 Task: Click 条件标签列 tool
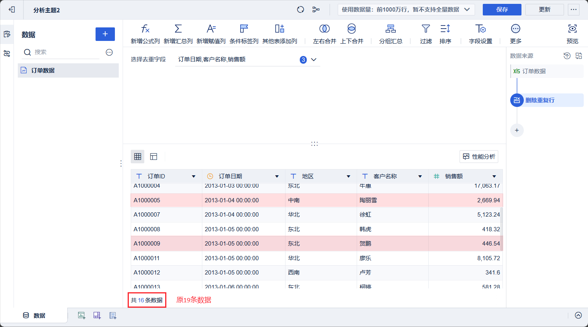[244, 34]
